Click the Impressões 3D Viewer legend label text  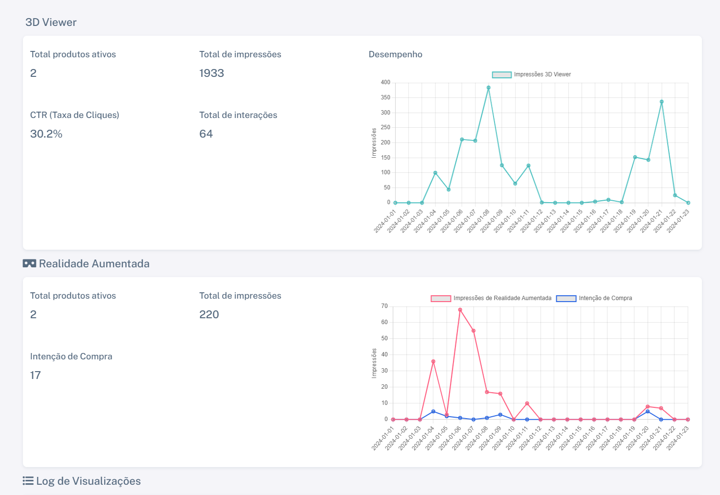point(542,74)
